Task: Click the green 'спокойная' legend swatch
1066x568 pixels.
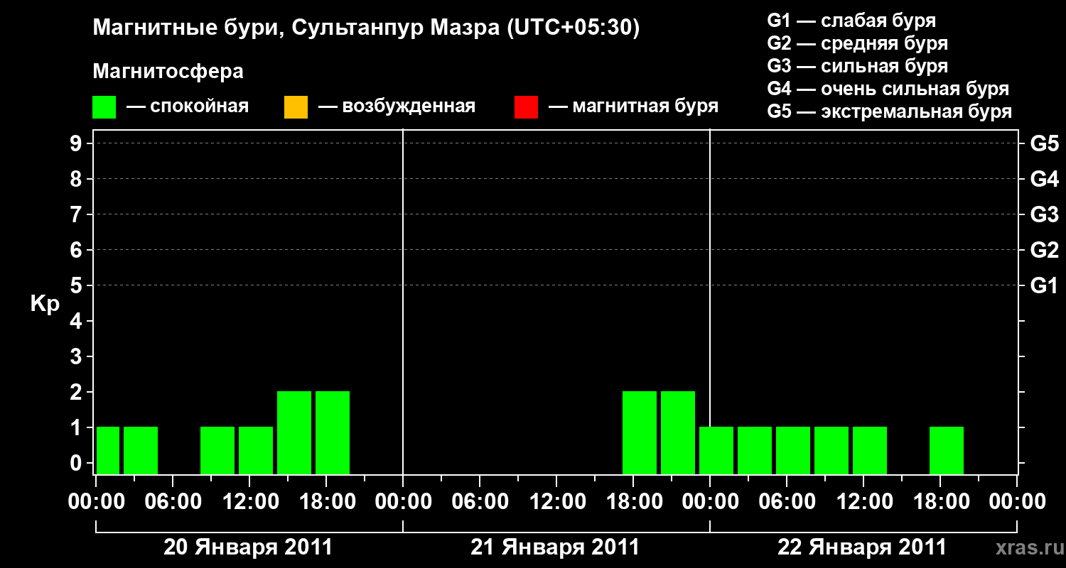Action: pyautogui.click(x=104, y=107)
